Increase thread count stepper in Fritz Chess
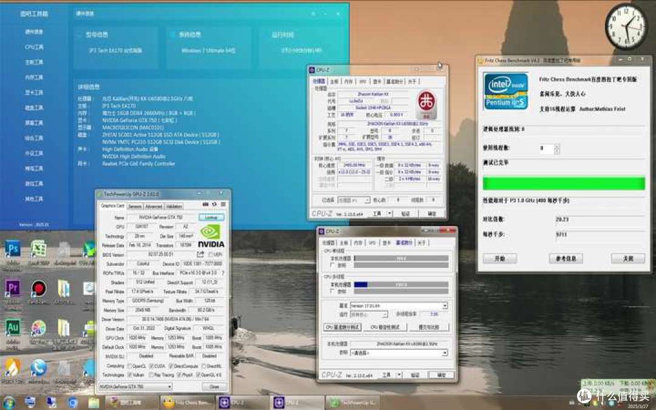The height and width of the screenshot is (410, 656). 557,146
